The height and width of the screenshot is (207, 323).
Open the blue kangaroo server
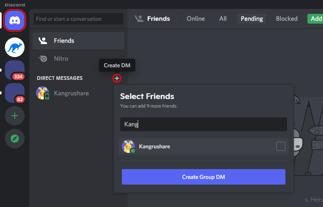pyautogui.click(x=15, y=47)
